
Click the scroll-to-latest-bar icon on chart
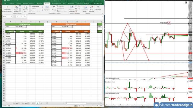click(x=186, y=2)
